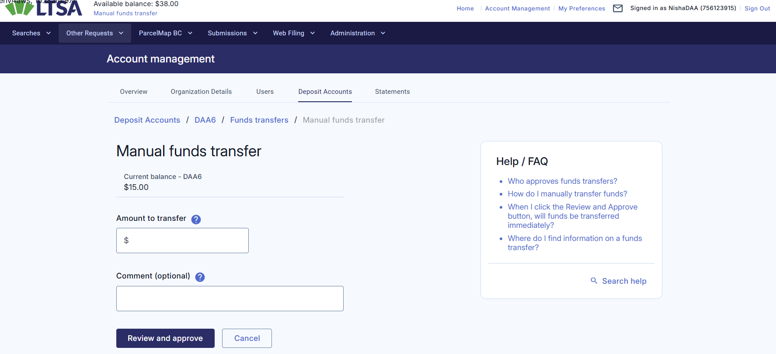Image resolution: width=776 pixels, height=354 pixels.
Task: Expand the Searches dropdown menu
Action: coord(31,33)
